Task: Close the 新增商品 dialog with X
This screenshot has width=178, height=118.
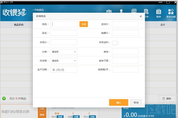Action: 141,16
